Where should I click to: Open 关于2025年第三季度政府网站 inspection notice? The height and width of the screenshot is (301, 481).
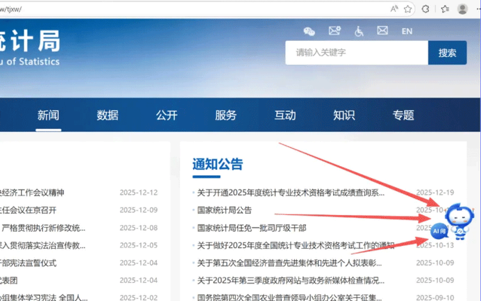tap(290, 281)
